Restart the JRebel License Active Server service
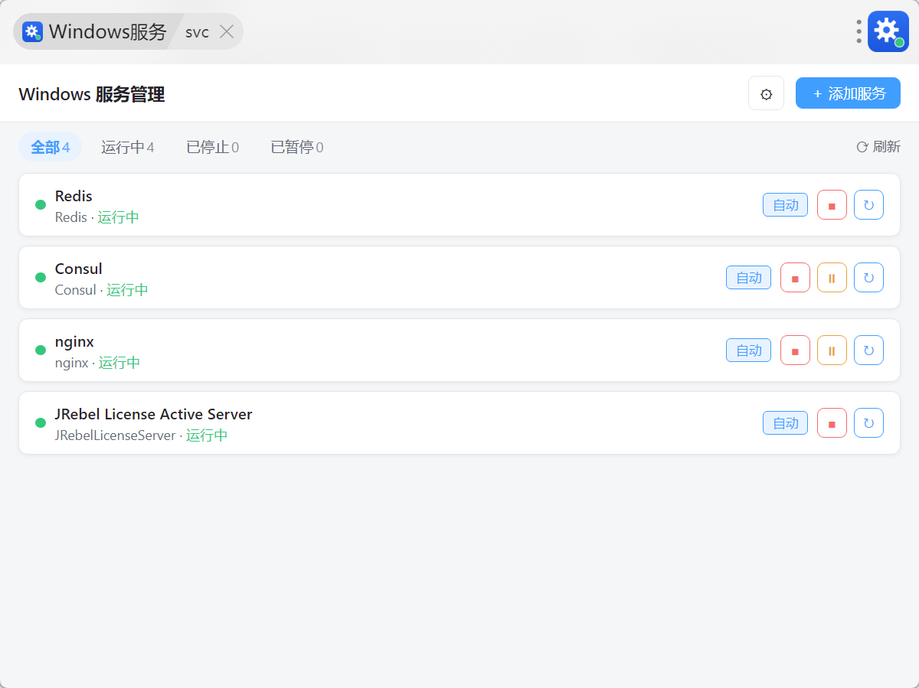The image size is (919, 688). click(868, 423)
